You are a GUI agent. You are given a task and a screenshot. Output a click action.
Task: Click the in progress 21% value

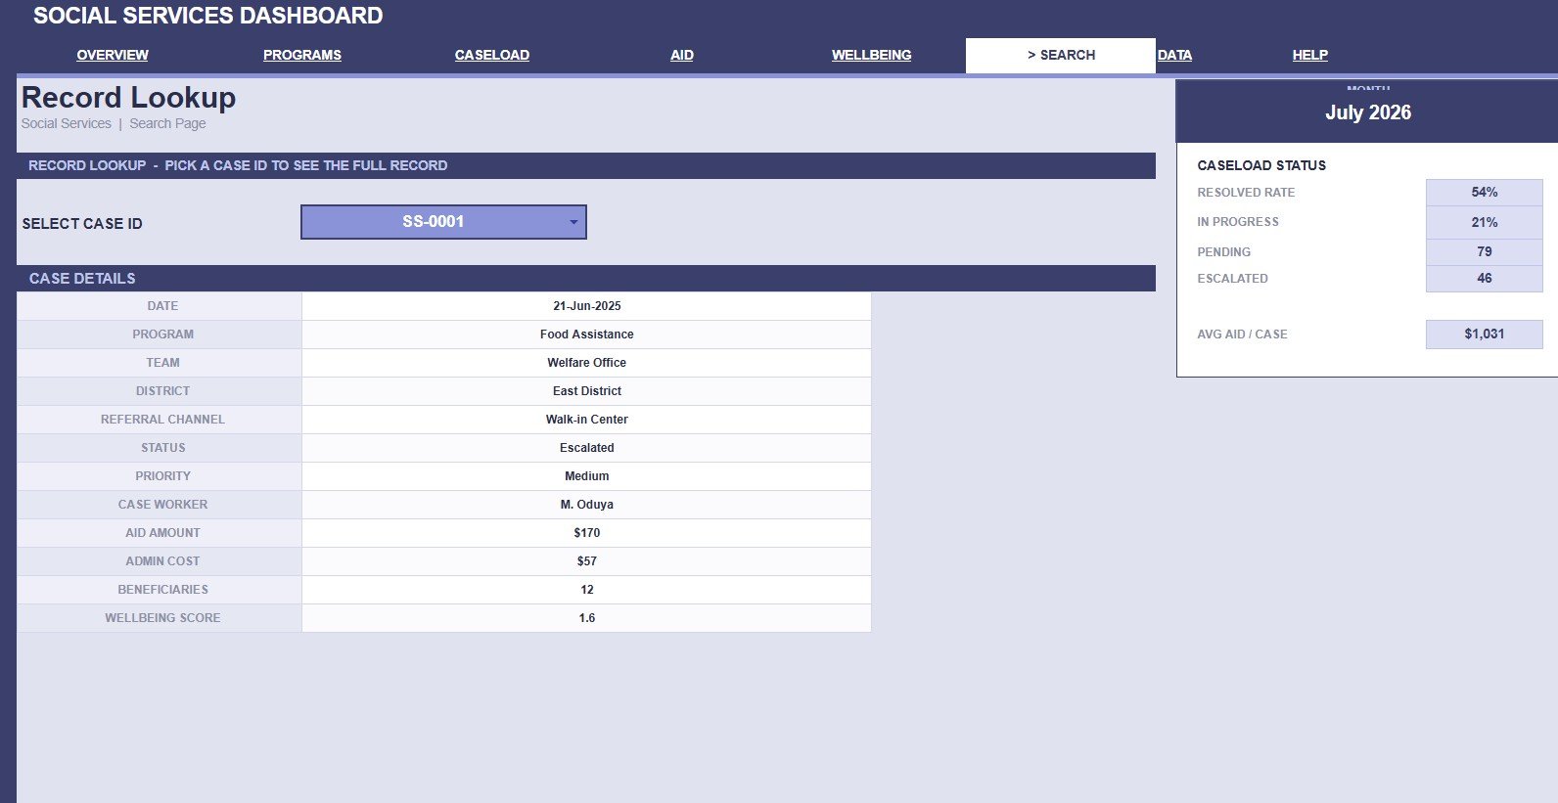[x=1485, y=223]
